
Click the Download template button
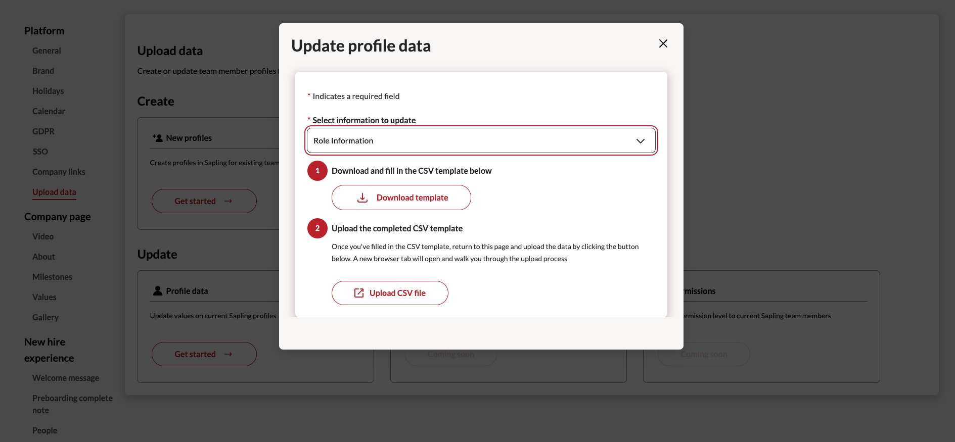401,198
